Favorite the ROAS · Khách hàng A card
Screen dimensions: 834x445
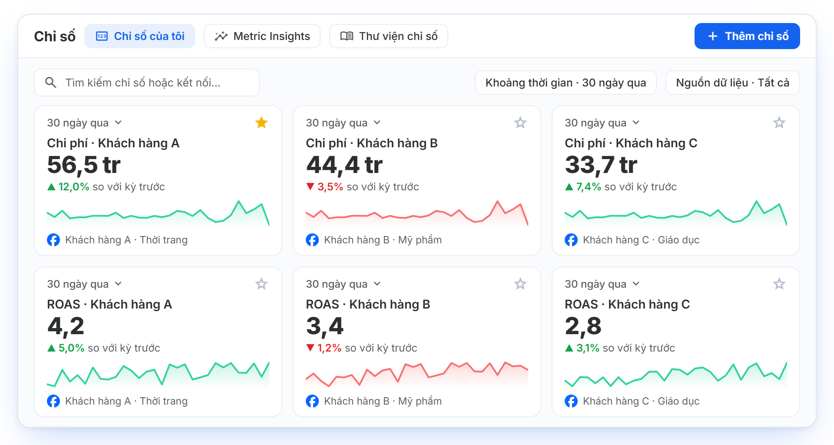click(261, 284)
